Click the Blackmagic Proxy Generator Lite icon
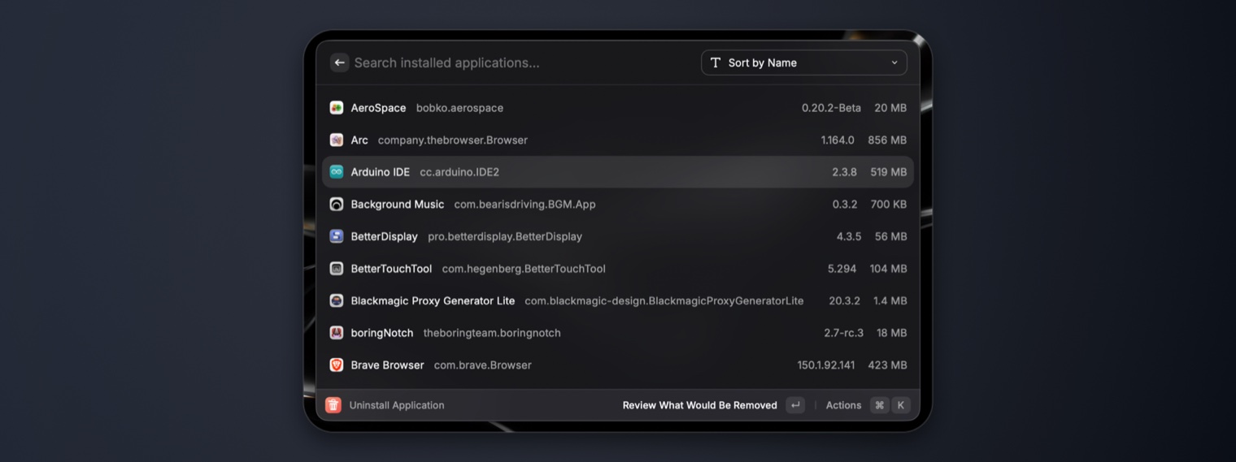The image size is (1236, 462). click(x=336, y=300)
